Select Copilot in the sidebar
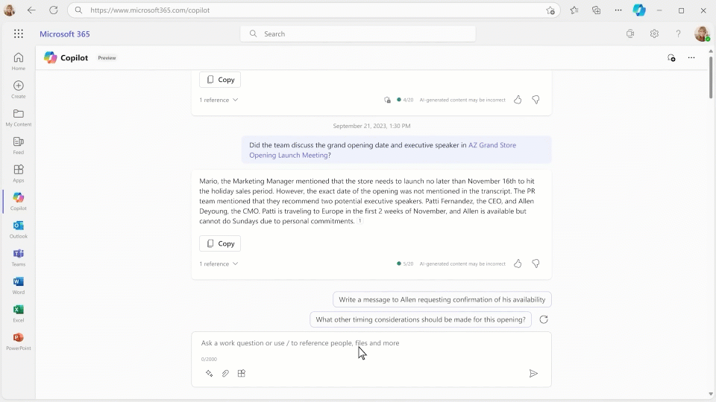Image resolution: width=716 pixels, height=402 pixels. point(18,202)
